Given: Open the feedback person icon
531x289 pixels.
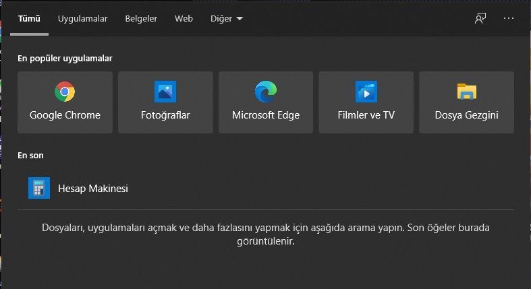Looking at the screenshot, I should [480, 18].
